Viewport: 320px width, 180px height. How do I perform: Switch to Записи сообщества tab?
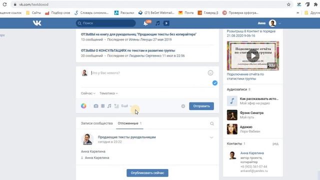pyautogui.click(x=96, y=123)
